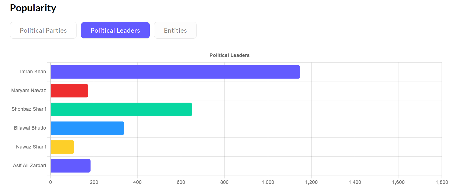
Task: Click the red Maryam Nawaz bar
Action: [69, 91]
